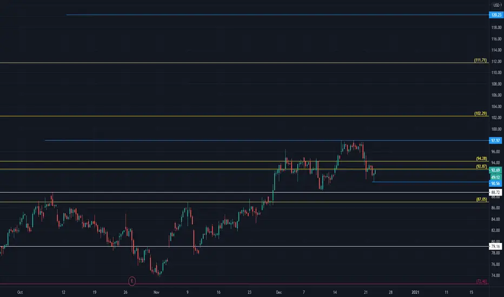Viewport: 504px width, 297px height.
Task: Open the USD currency selector
Action: tap(496, 5)
